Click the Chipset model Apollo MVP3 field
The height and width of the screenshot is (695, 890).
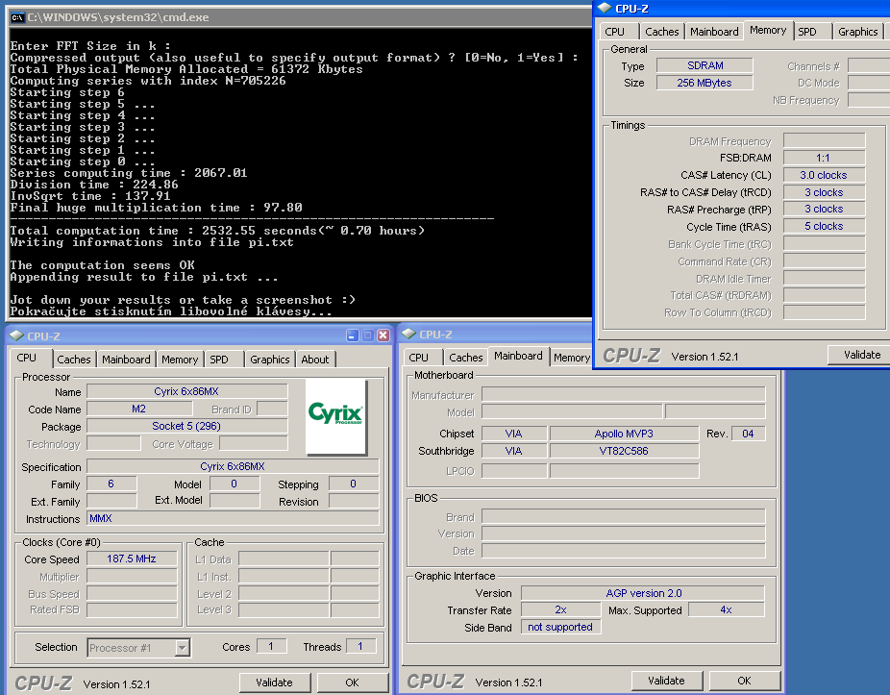pyautogui.click(x=622, y=434)
